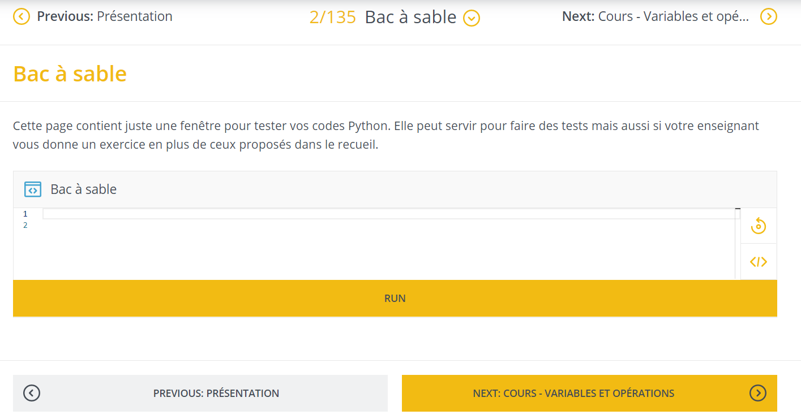The image size is (801, 419).
Task: Click the editor's vertical scrollbar
Action: click(738, 244)
